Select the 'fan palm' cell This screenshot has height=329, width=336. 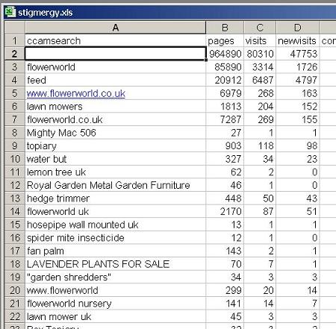tap(115, 251)
